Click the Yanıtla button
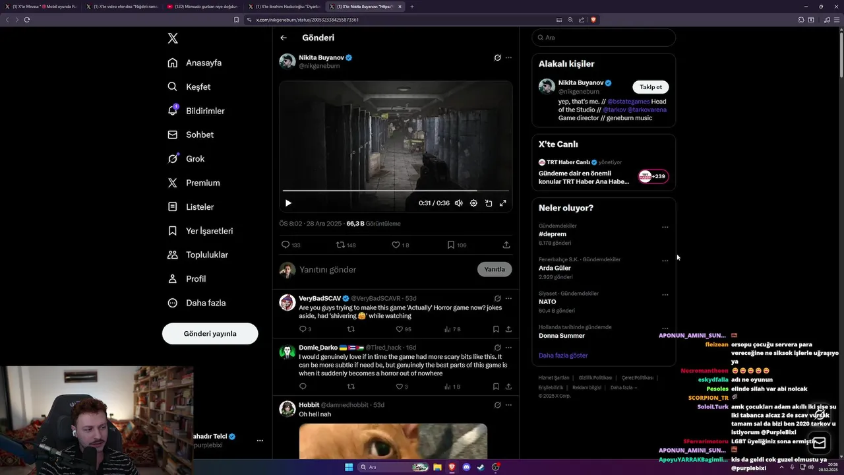Viewport: 844px width, 475px height. point(495,269)
